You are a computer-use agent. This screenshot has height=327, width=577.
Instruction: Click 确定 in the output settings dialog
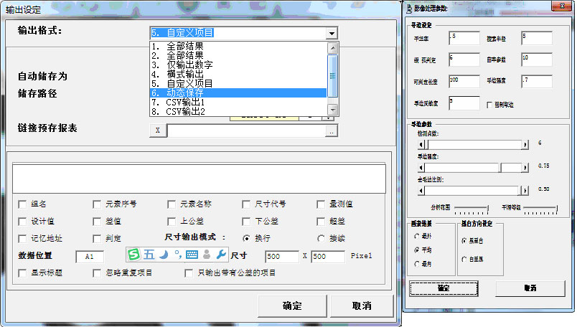pos(292,305)
